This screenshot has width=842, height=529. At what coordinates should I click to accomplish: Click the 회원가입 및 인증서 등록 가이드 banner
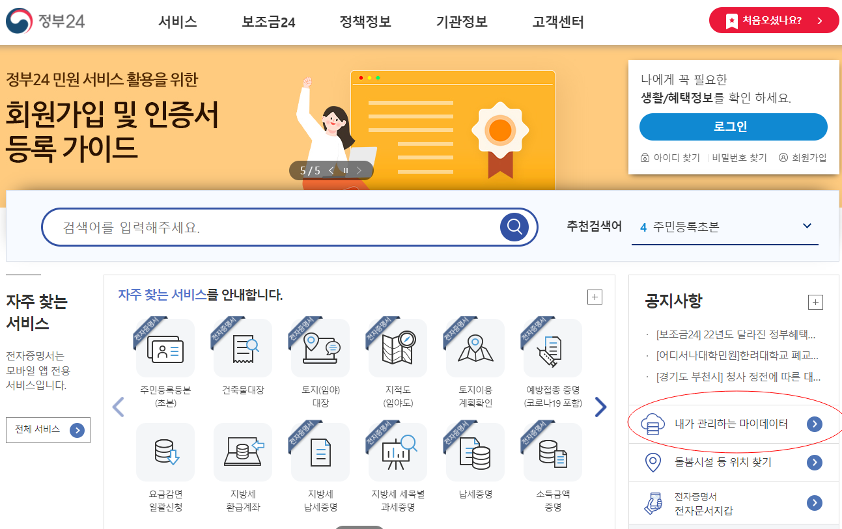(111, 131)
